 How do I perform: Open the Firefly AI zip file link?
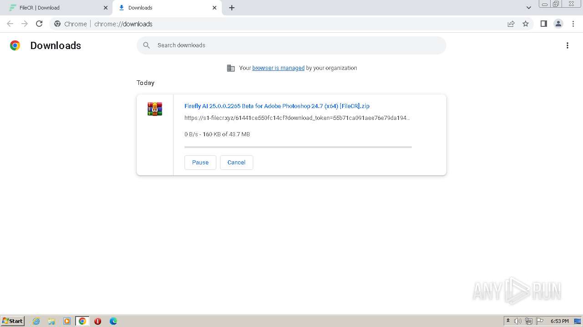pos(277,106)
